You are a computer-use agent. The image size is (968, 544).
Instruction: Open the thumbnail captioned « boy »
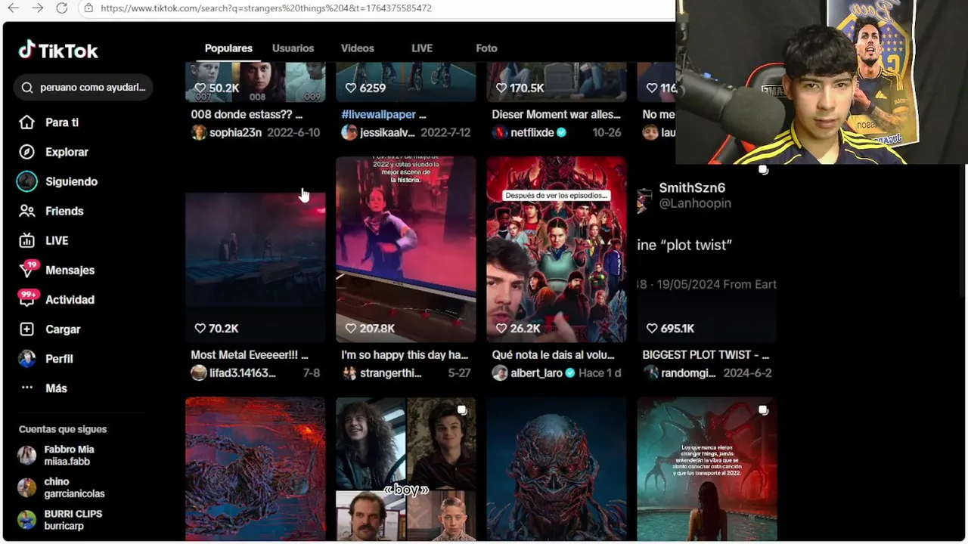coord(406,468)
